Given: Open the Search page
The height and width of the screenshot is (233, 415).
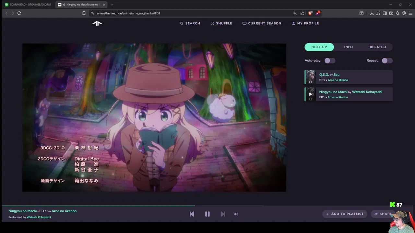Looking at the screenshot, I should (190, 23).
